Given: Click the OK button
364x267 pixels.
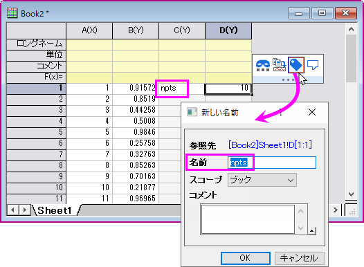Looking at the screenshot, I should click(x=246, y=258).
